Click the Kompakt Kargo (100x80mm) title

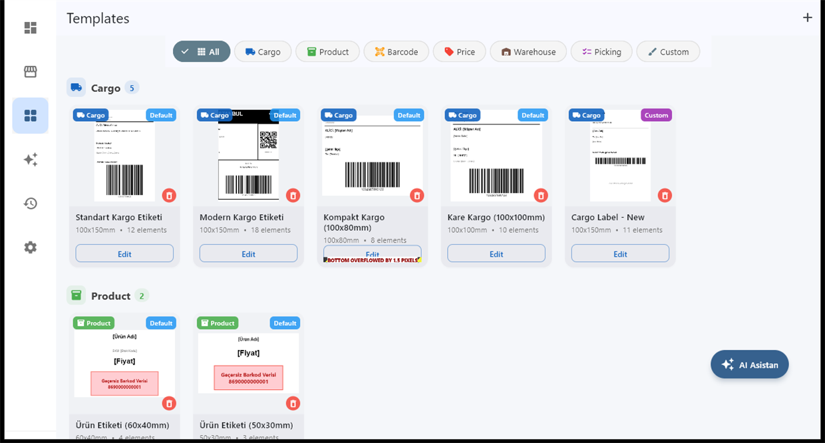(354, 222)
